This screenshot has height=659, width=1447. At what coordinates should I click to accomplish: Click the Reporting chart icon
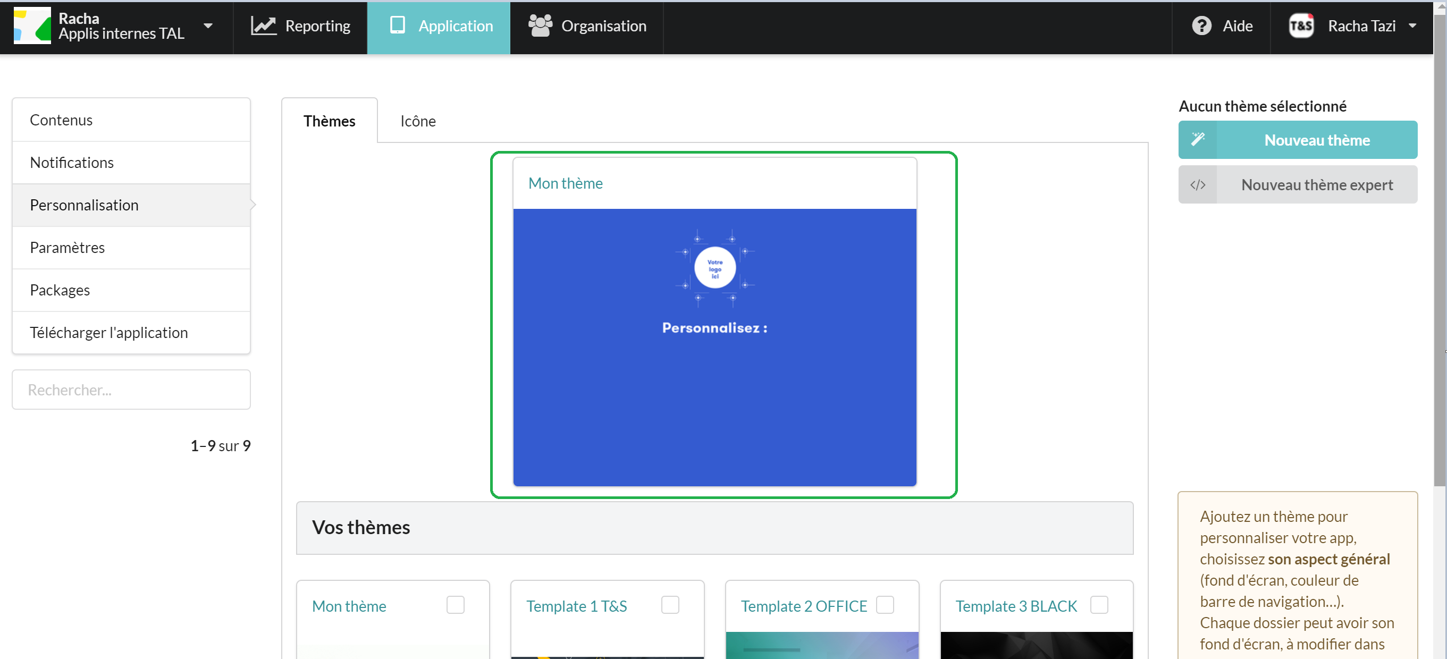pyautogui.click(x=264, y=26)
